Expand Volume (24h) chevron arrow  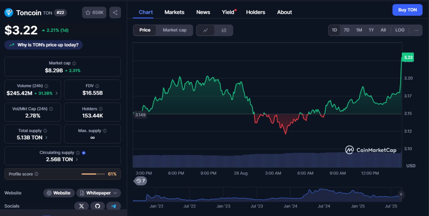pos(56,93)
